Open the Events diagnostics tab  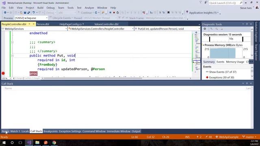[220, 62]
